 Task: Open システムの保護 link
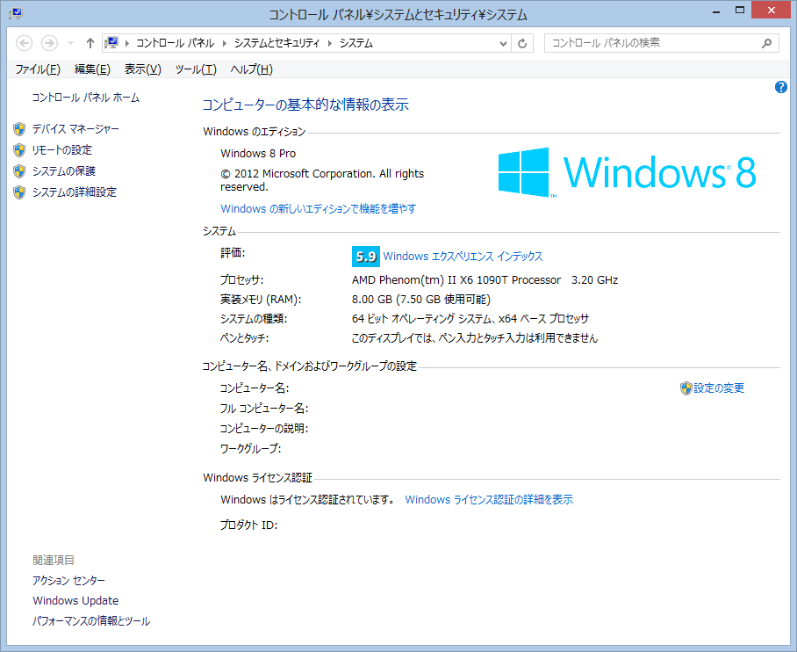64,171
